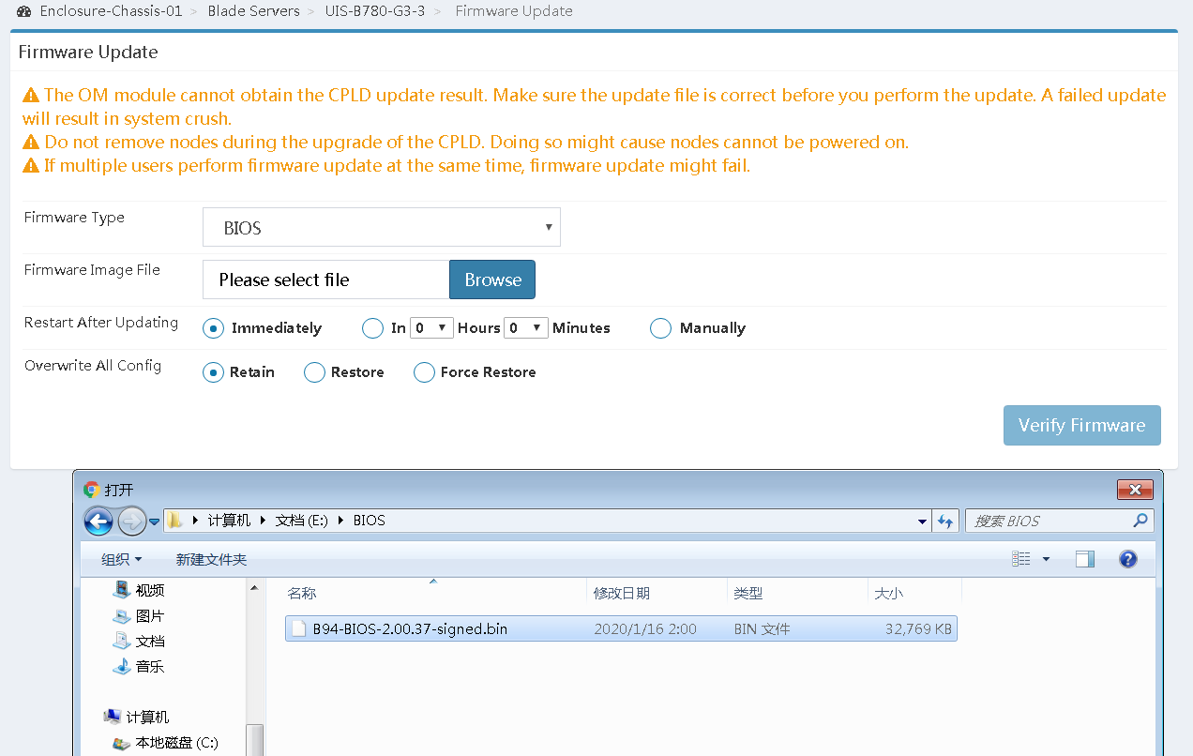Expand the 组织 menu dropdown
This screenshot has height=756, width=1193.
[x=122, y=559]
